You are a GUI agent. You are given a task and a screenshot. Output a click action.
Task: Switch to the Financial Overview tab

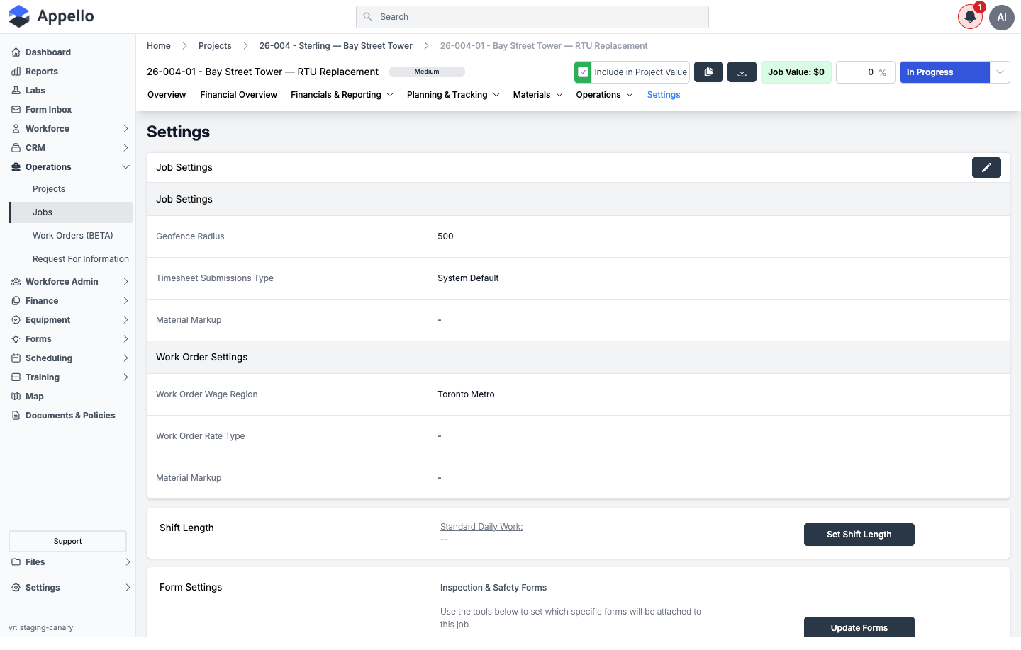click(238, 95)
